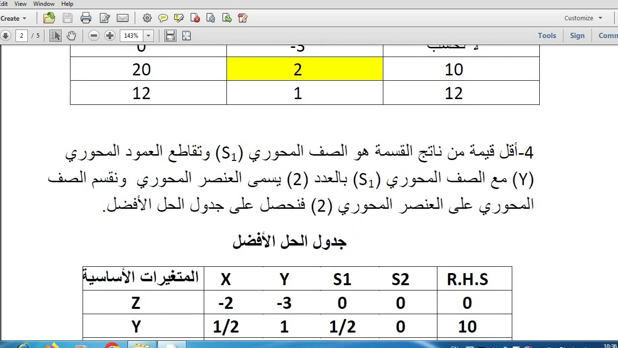
Task: Open the Sign pane
Action: (x=577, y=35)
